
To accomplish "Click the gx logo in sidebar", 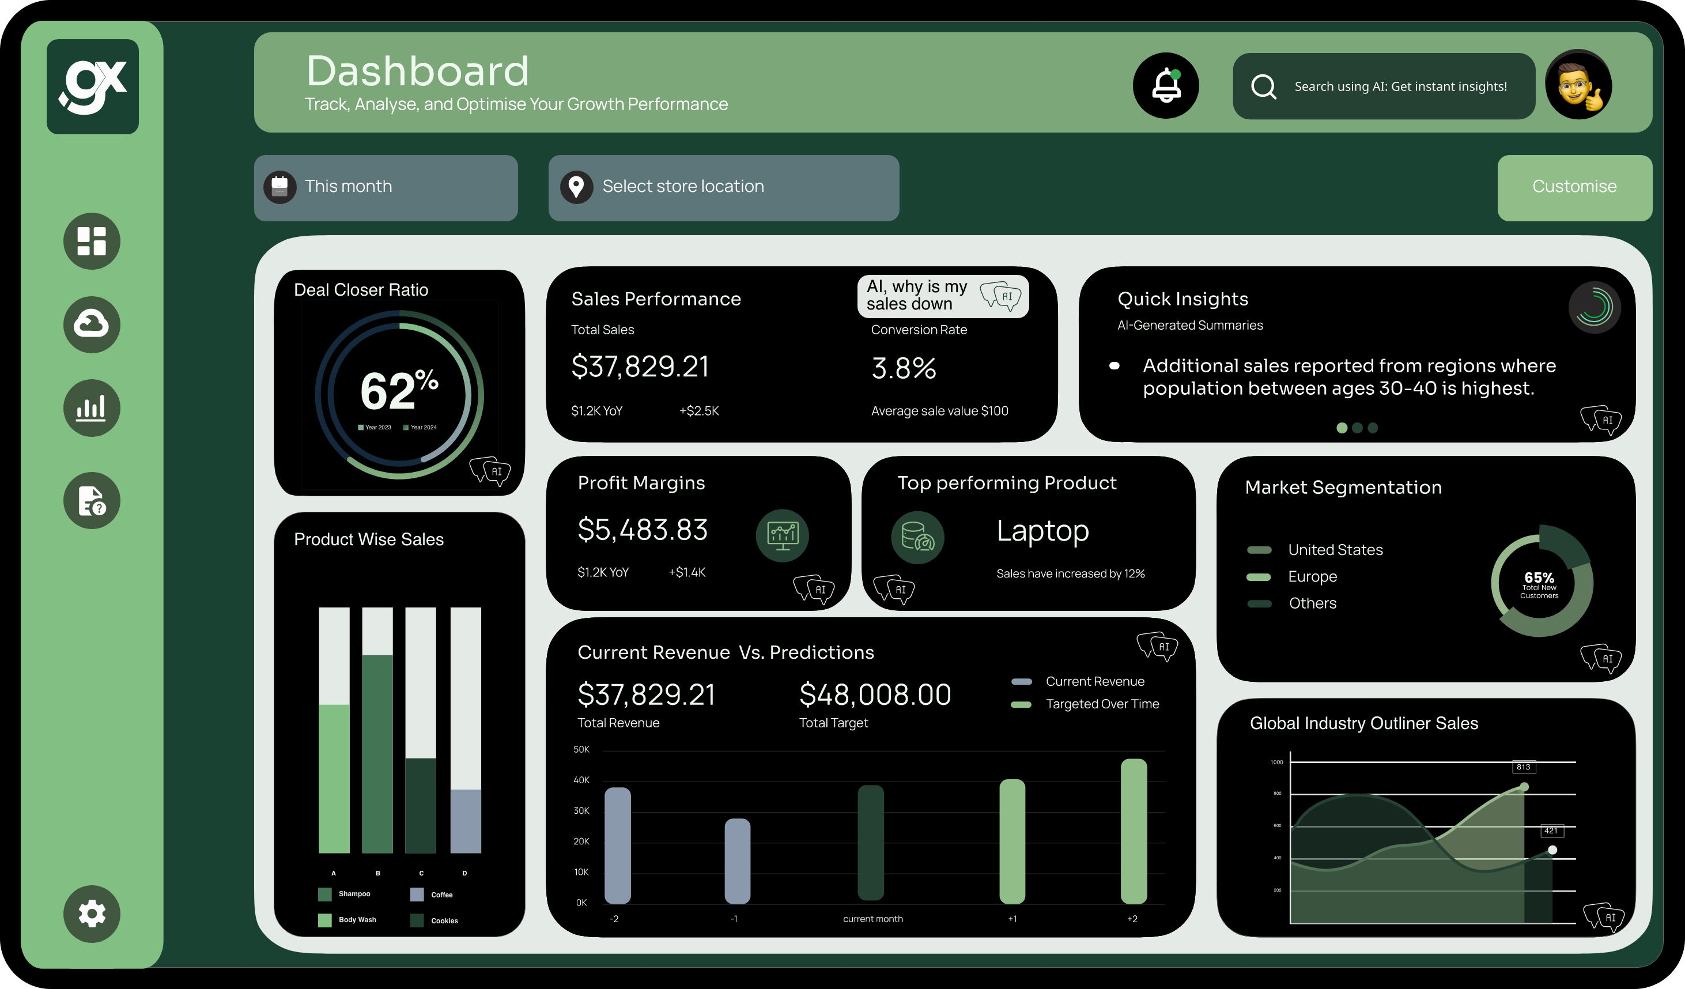I will tap(93, 87).
